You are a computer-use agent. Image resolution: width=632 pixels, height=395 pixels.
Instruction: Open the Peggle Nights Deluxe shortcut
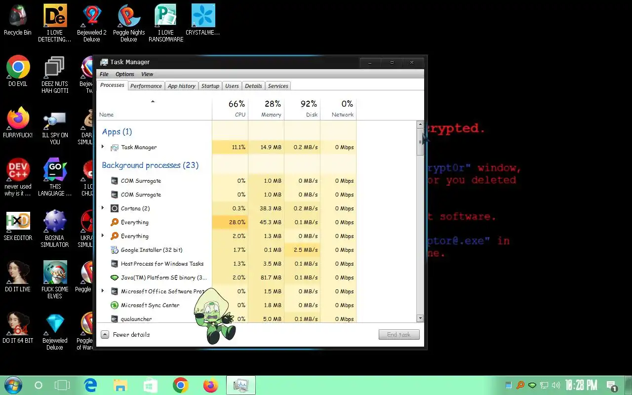[129, 23]
